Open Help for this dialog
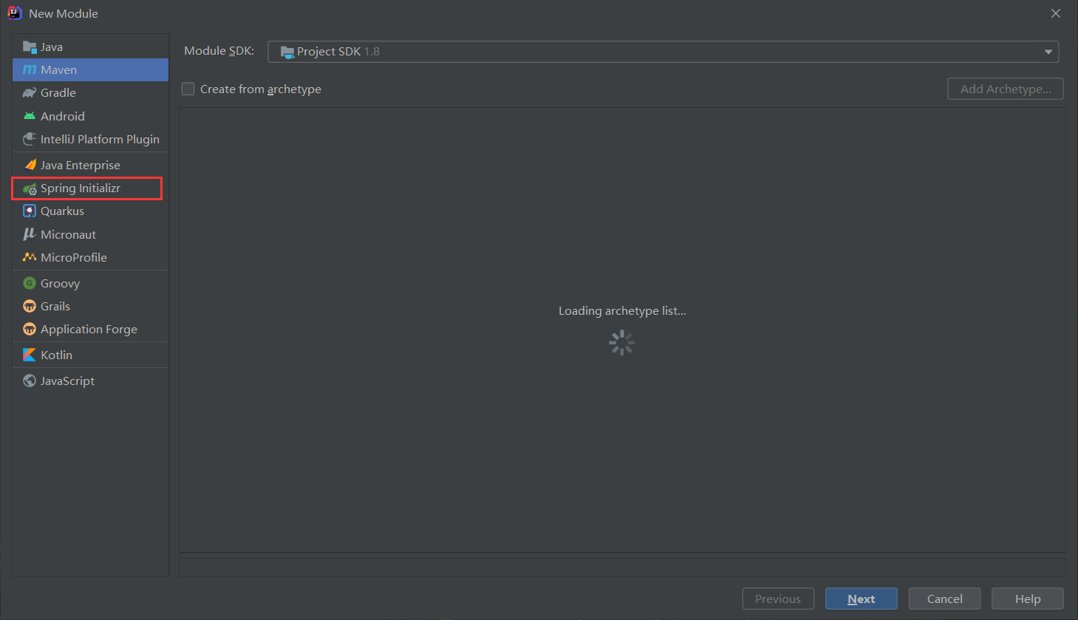This screenshot has height=620, width=1078. pyautogui.click(x=1028, y=599)
